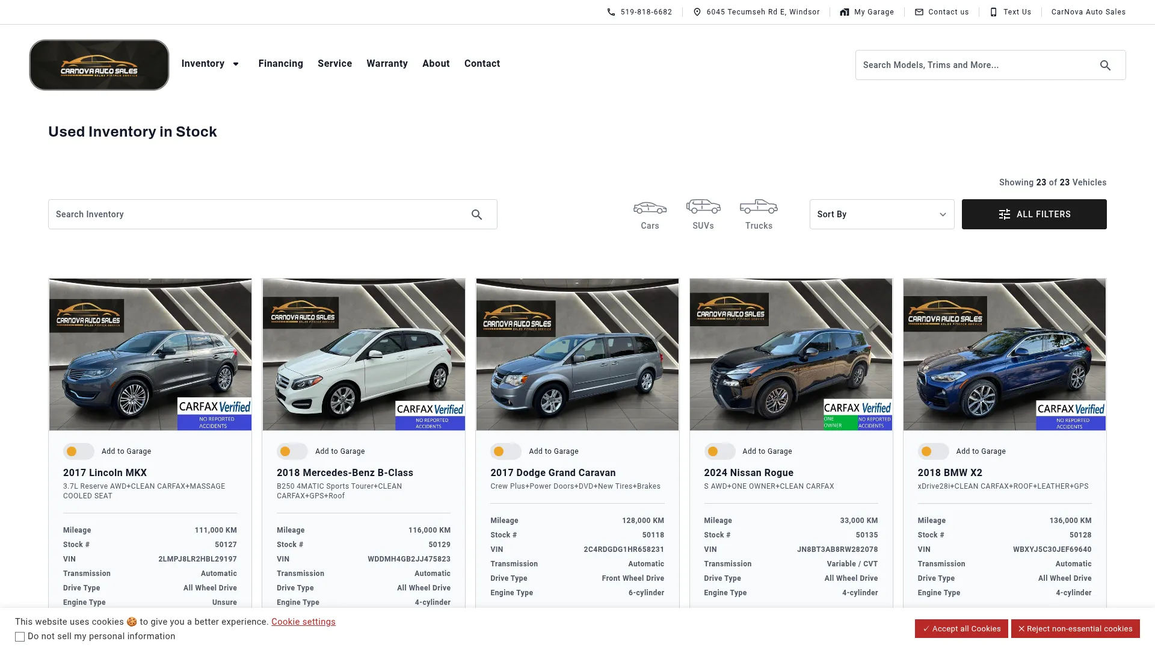Viewport: 1155px width, 650px height.
Task: Click CARFAX Verified badge on Nissan Rogue
Action: click(x=857, y=414)
